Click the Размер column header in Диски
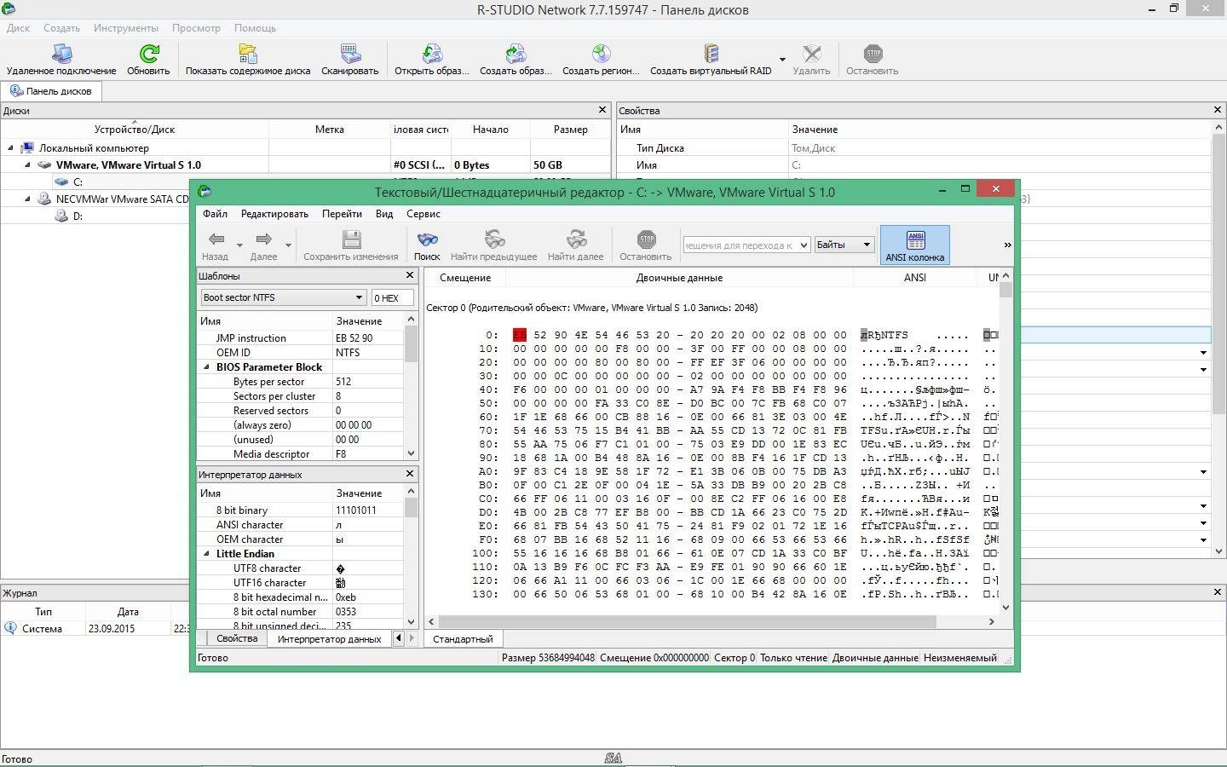Screen dimensions: 1227x767 point(570,130)
